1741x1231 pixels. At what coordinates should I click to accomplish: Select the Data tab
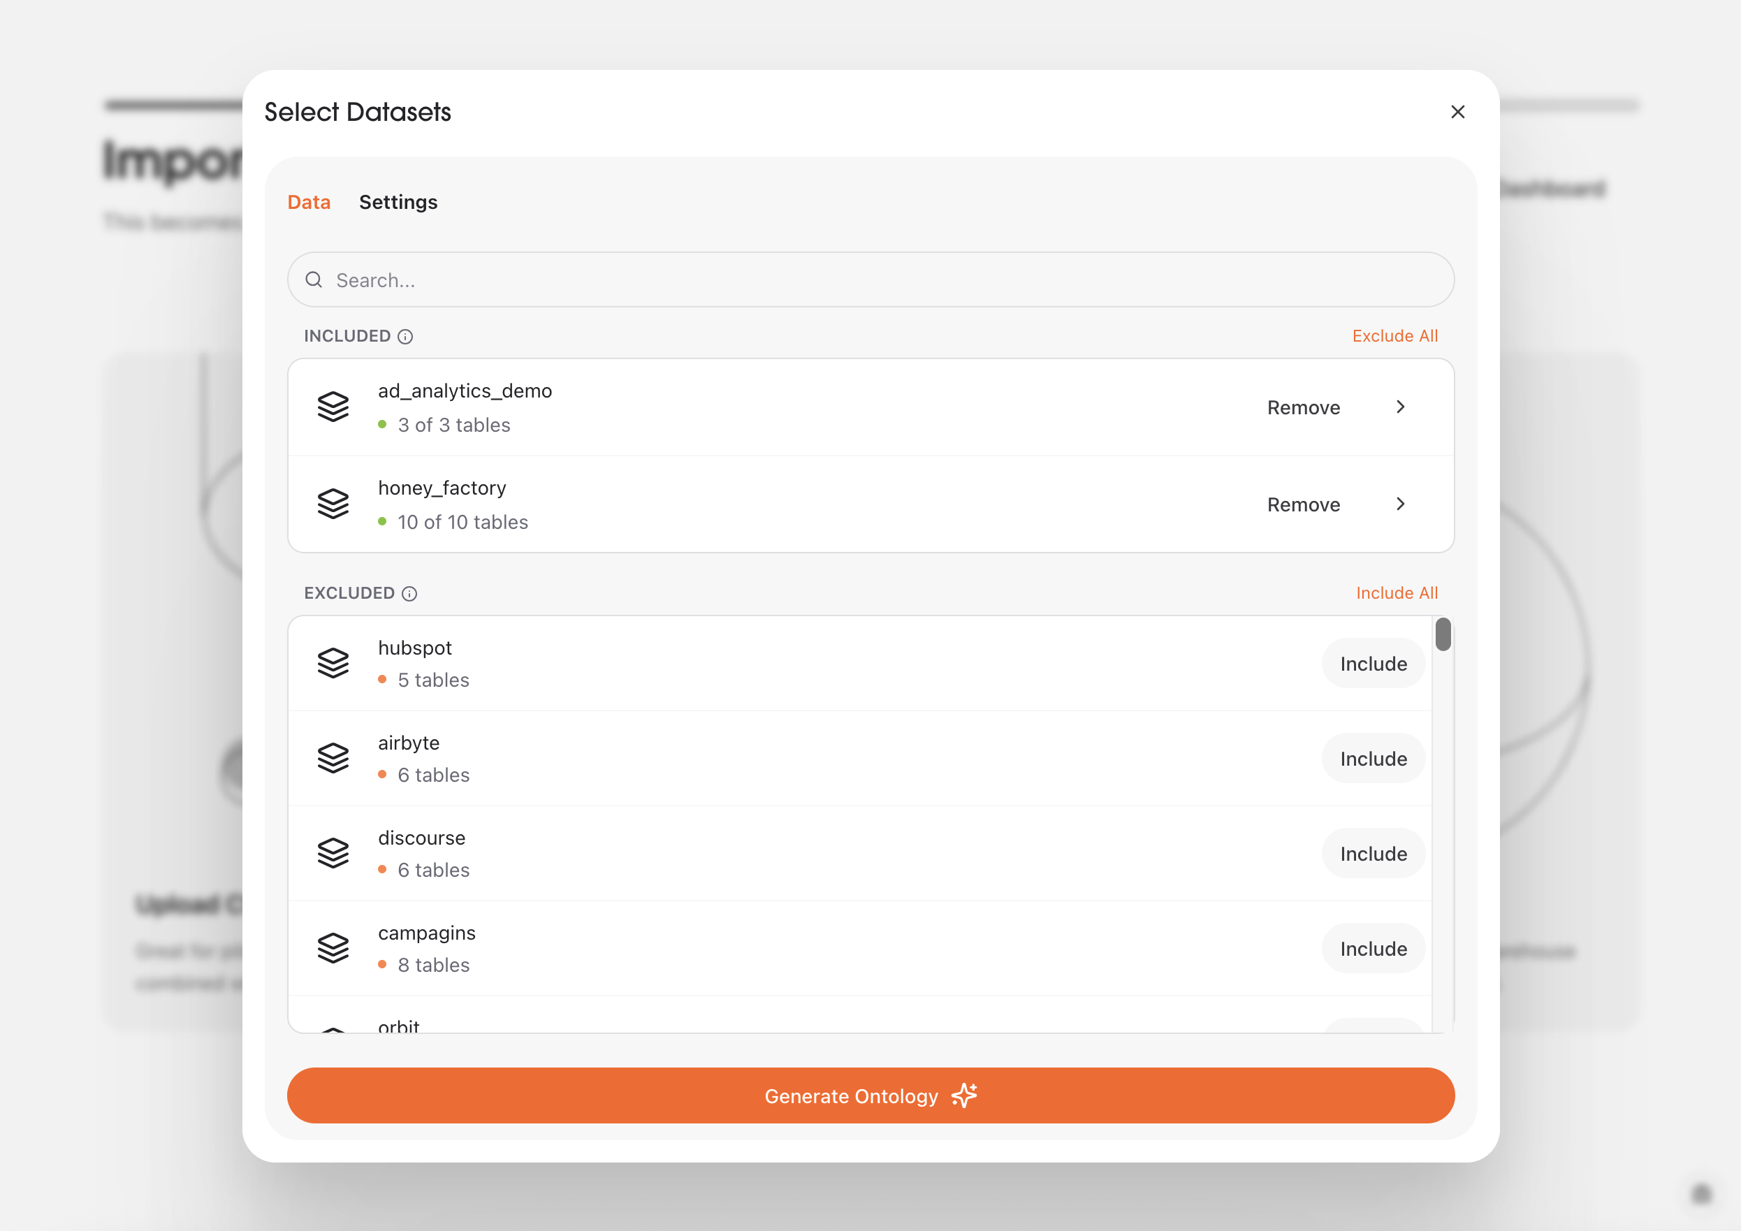coord(309,202)
